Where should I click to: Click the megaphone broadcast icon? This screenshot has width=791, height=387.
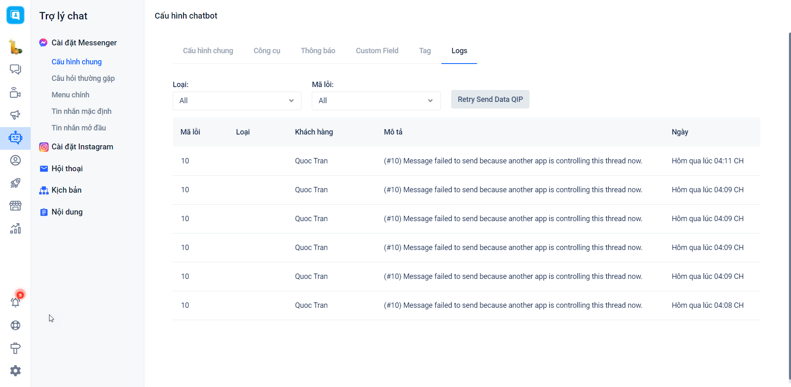[15, 115]
